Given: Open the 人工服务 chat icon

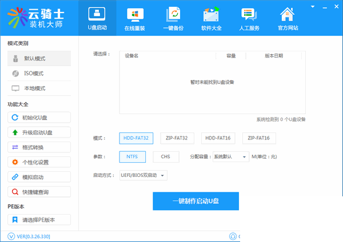Looking at the screenshot, I should point(249,14).
